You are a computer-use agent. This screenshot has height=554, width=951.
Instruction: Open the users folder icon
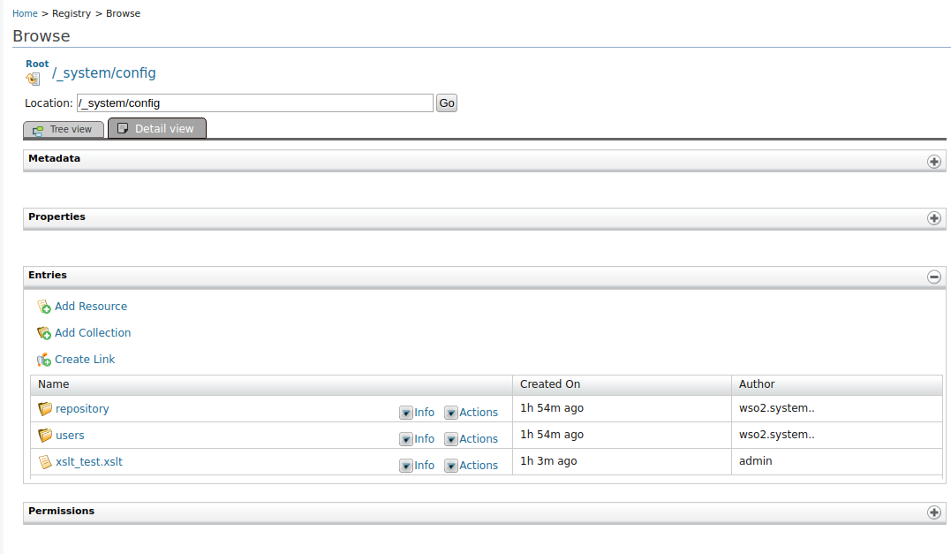pos(45,435)
